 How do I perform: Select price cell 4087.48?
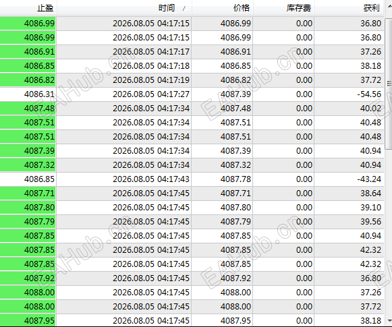coord(222,109)
